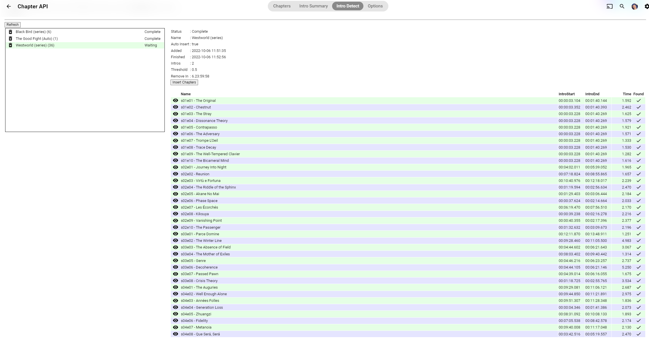Delete The Good Fight job entry
The image size is (649, 342).
[x=10, y=39]
